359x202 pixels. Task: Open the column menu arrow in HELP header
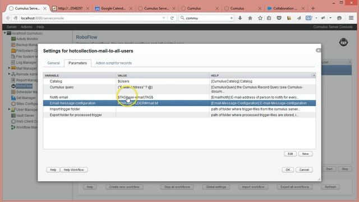pos(314,75)
